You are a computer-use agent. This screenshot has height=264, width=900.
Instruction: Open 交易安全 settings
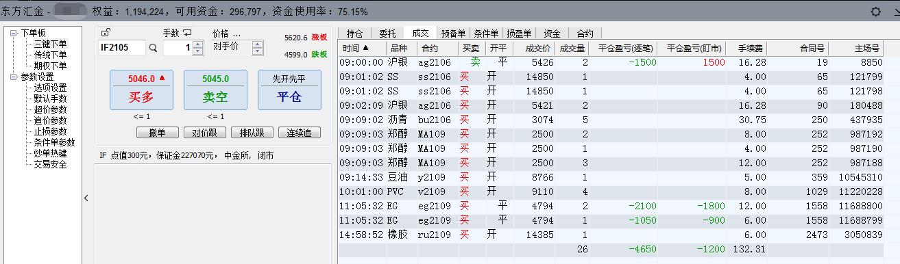50,164
